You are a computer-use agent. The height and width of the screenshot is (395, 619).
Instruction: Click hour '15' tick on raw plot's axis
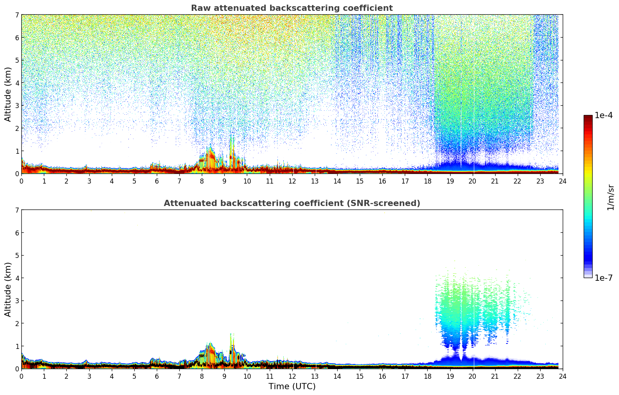click(360, 181)
